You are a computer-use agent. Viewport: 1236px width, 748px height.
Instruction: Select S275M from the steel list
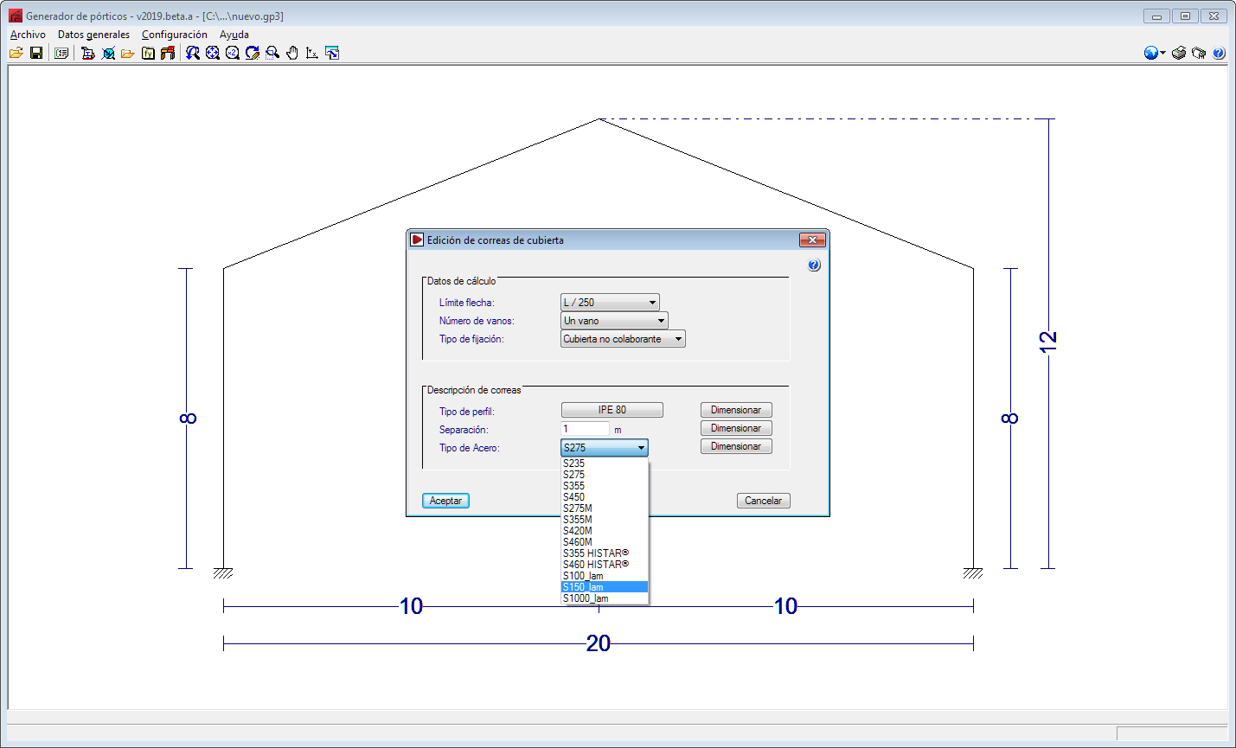click(605, 508)
